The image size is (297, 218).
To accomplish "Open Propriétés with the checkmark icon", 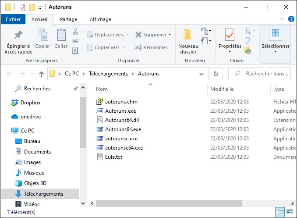I will click(x=230, y=35).
